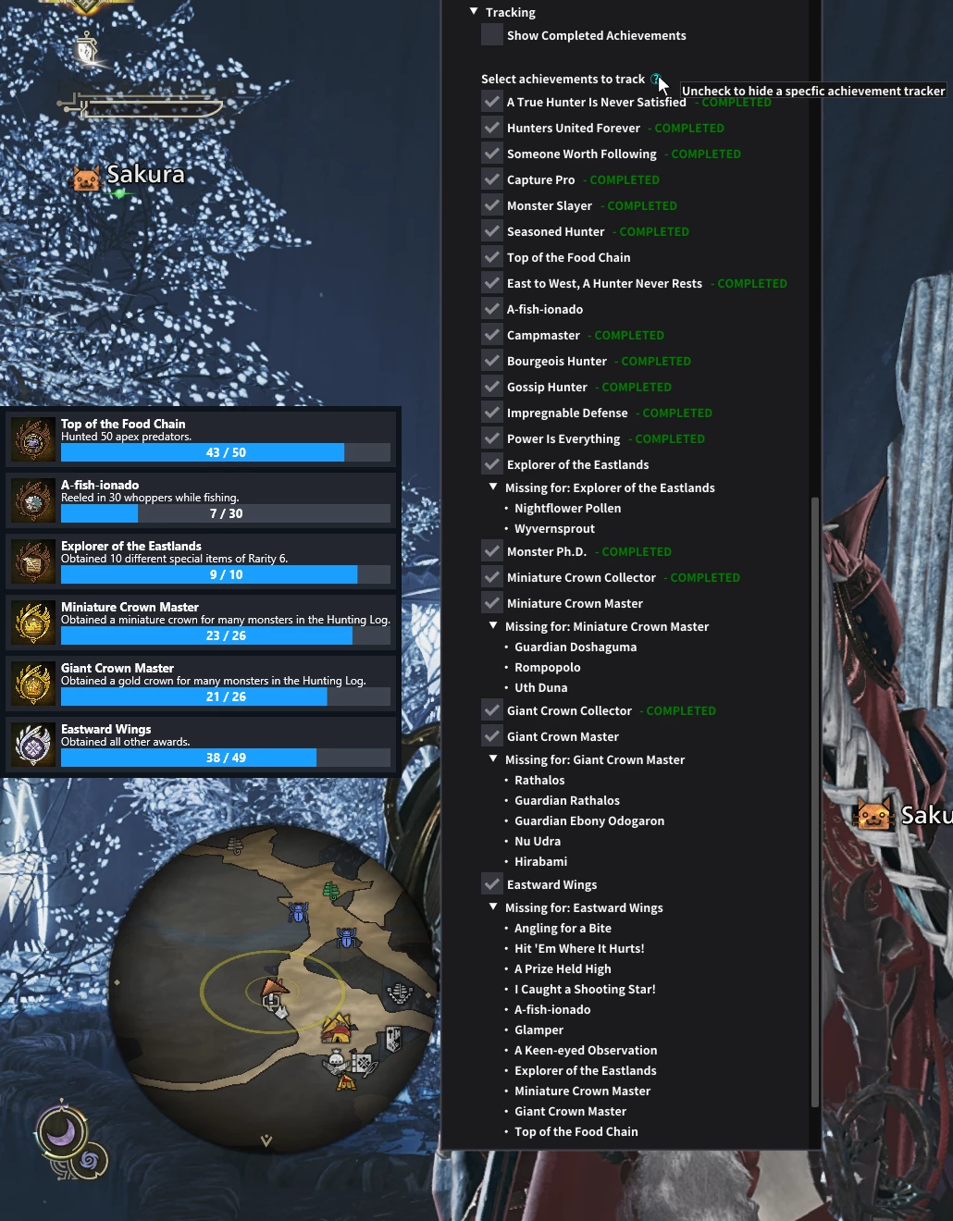
Task: Toggle Show Completed Achievements checkbox
Action: 492,35
